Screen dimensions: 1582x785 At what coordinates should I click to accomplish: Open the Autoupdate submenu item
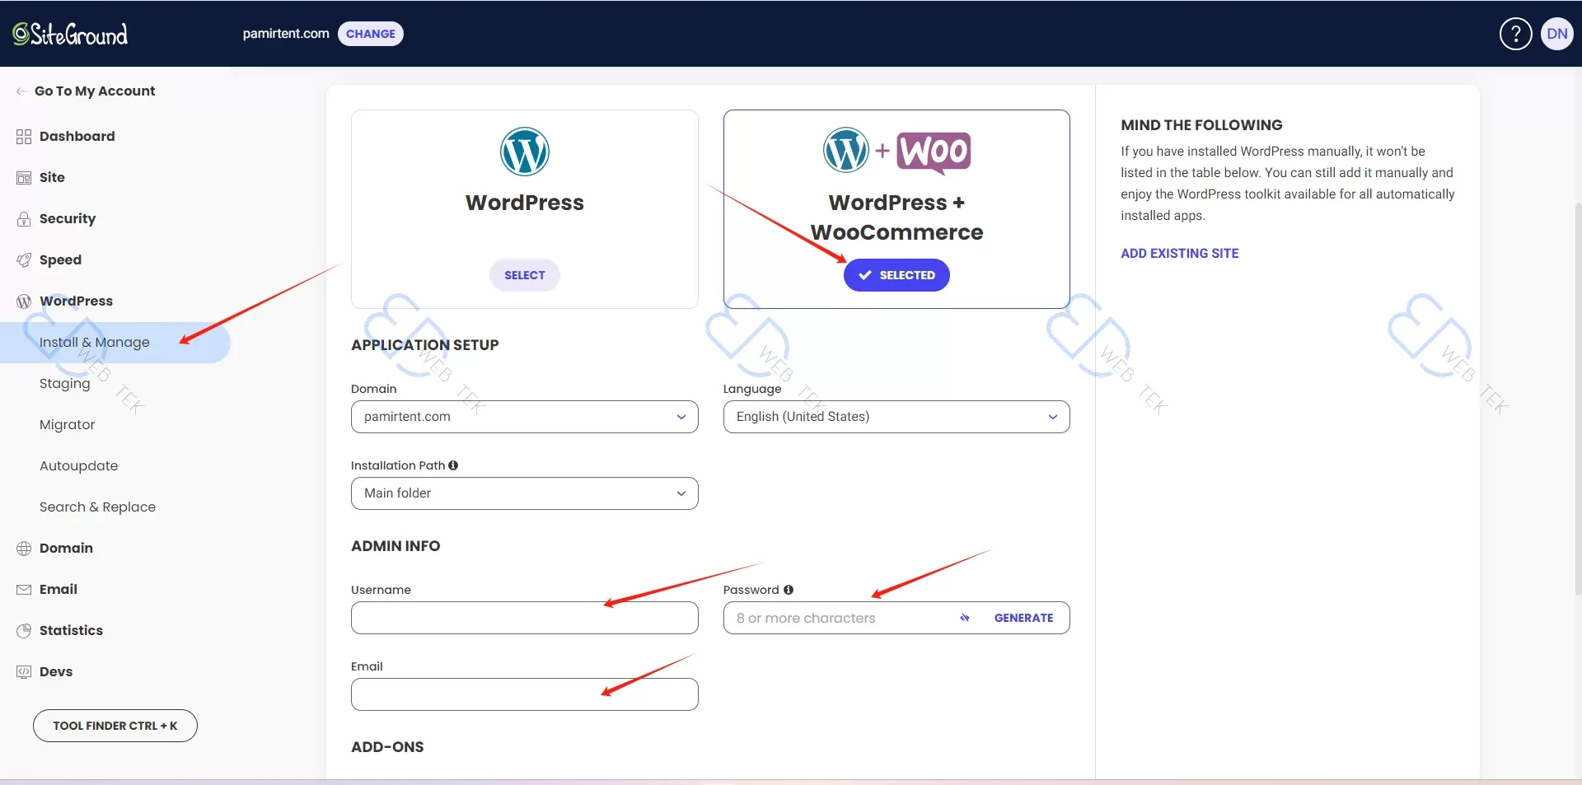pos(78,466)
